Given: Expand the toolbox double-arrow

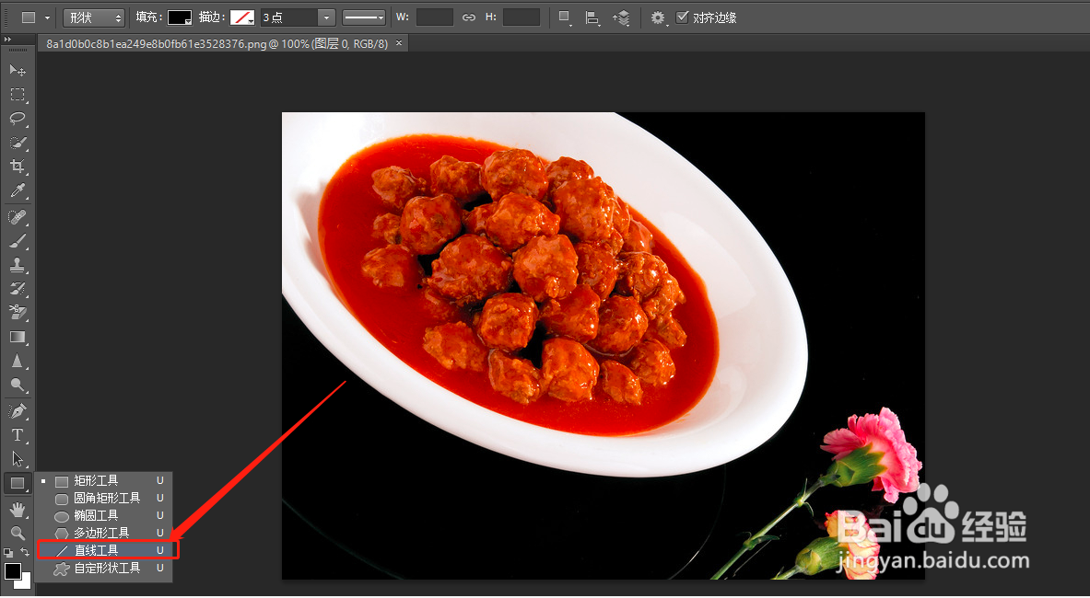Looking at the screenshot, I should pyautogui.click(x=7, y=39).
